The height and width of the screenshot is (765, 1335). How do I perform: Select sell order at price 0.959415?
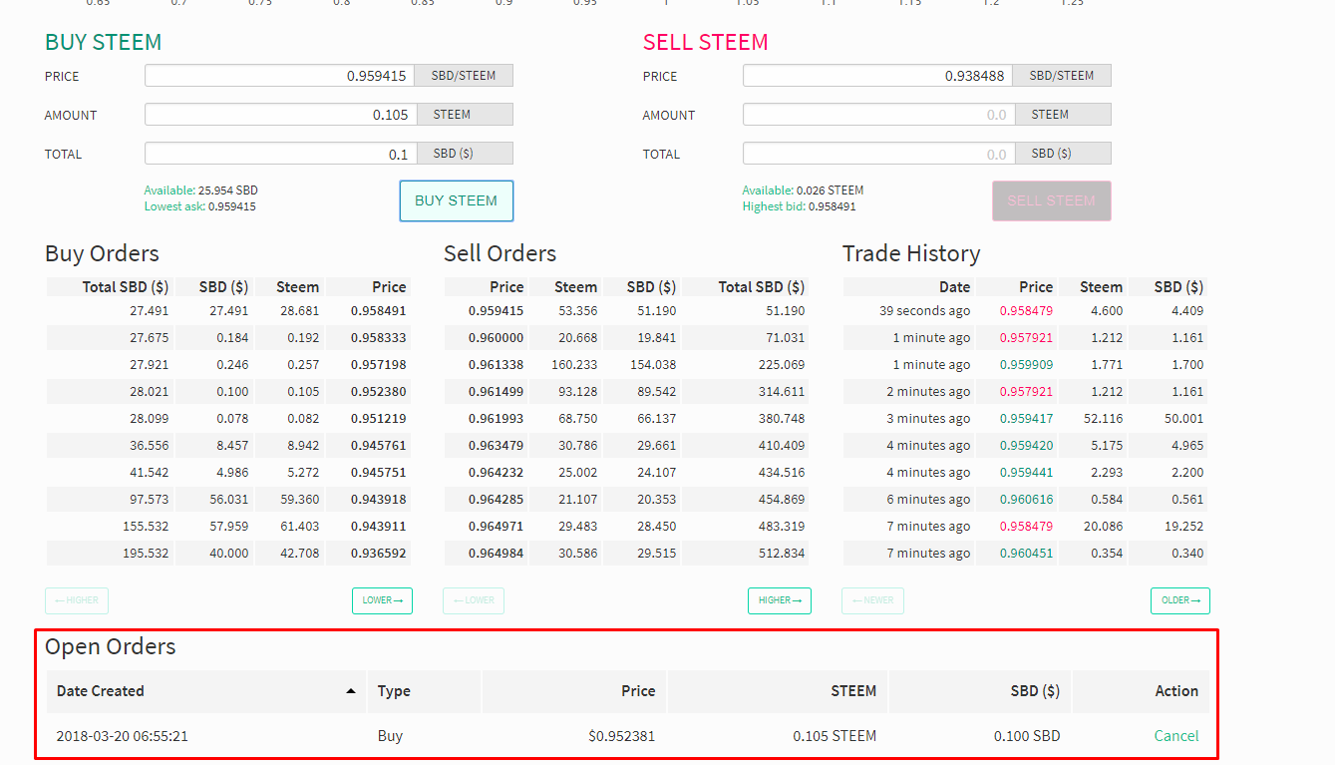tap(626, 311)
